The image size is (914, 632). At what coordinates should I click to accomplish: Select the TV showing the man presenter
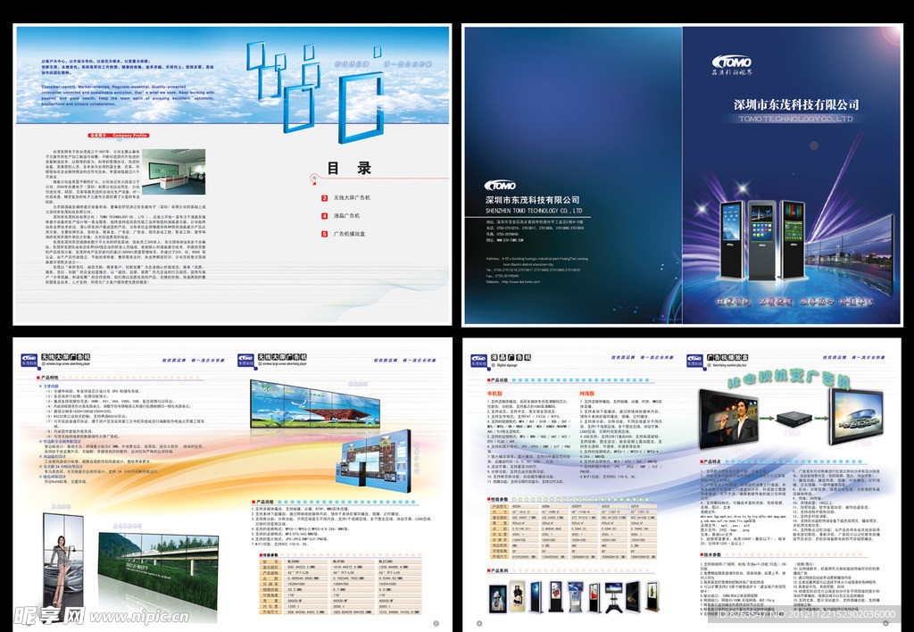coord(729,420)
